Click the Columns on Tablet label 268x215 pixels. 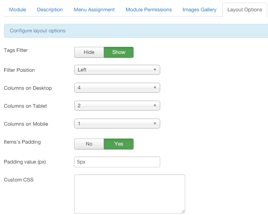pyautogui.click(x=25, y=106)
